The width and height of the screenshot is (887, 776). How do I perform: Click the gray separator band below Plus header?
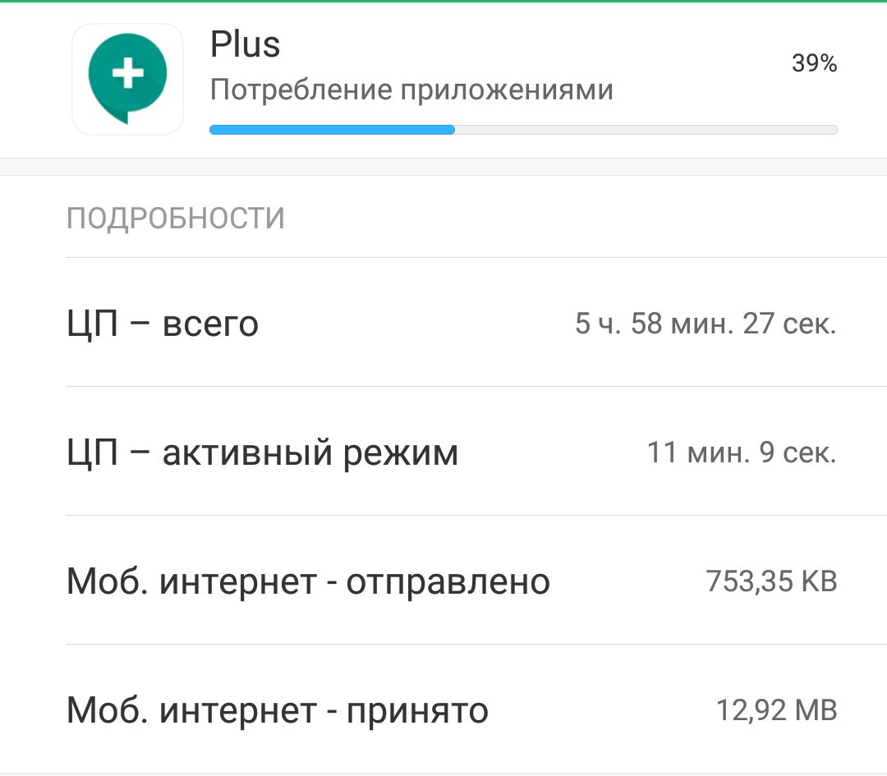coord(443,167)
